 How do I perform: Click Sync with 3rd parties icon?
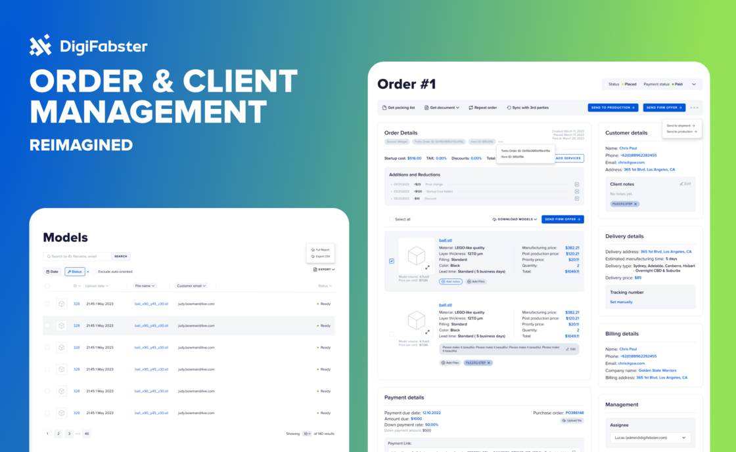click(509, 108)
